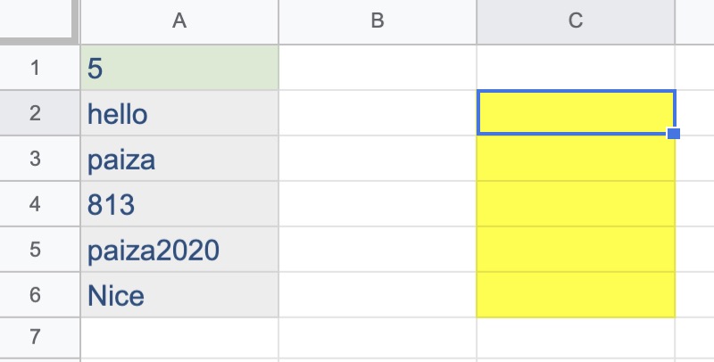Image resolution: width=714 pixels, height=362 pixels.
Task: Click the blue fill handle on cell C2
Action: [674, 134]
